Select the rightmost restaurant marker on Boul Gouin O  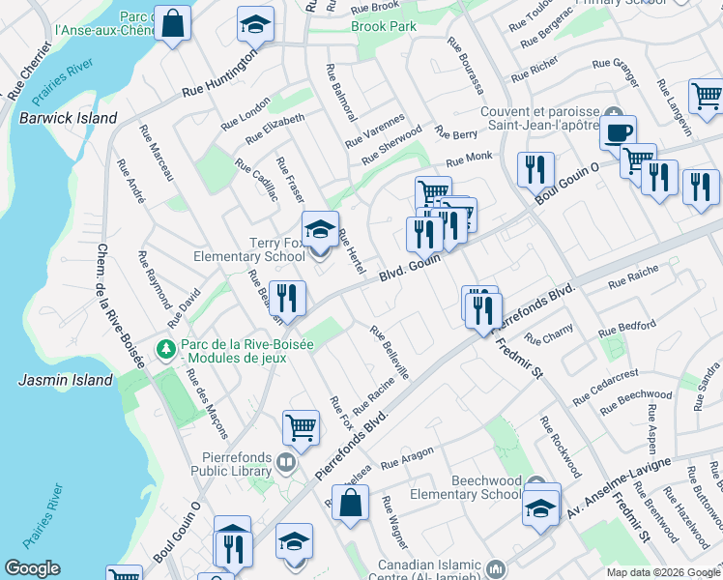click(x=701, y=188)
